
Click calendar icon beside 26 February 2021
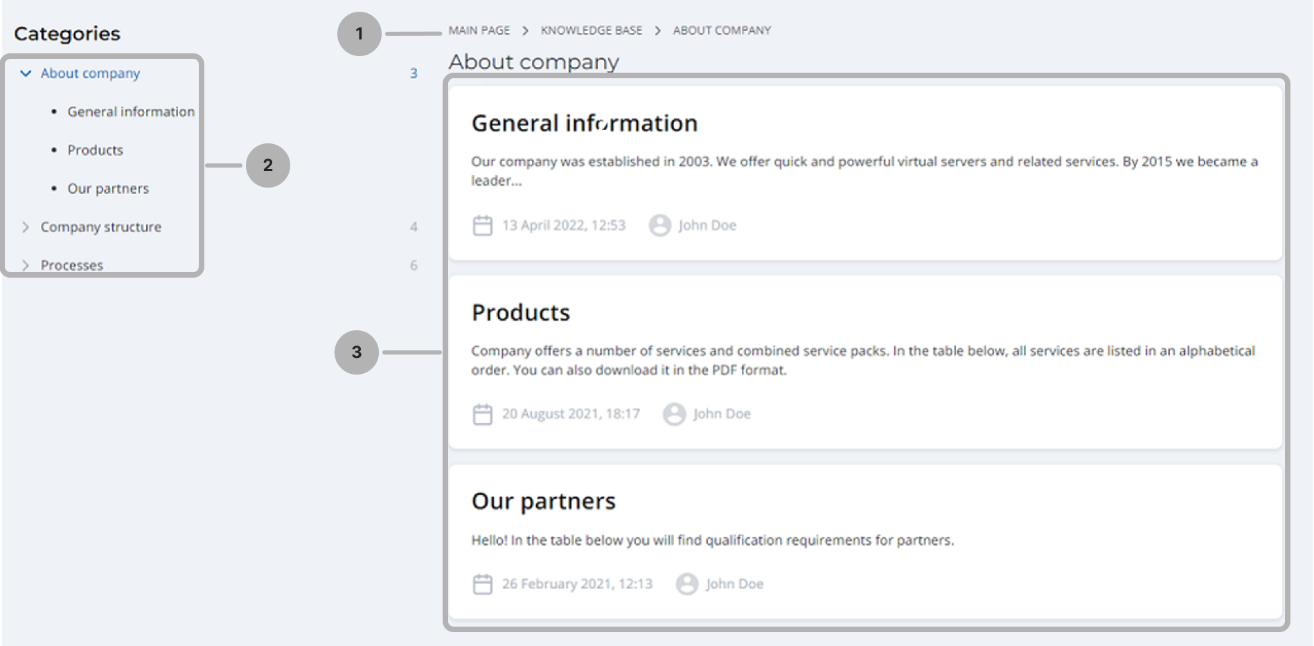(x=482, y=584)
